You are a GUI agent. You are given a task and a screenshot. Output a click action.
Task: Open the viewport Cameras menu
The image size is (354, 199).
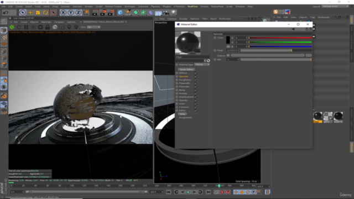click(x=172, y=19)
